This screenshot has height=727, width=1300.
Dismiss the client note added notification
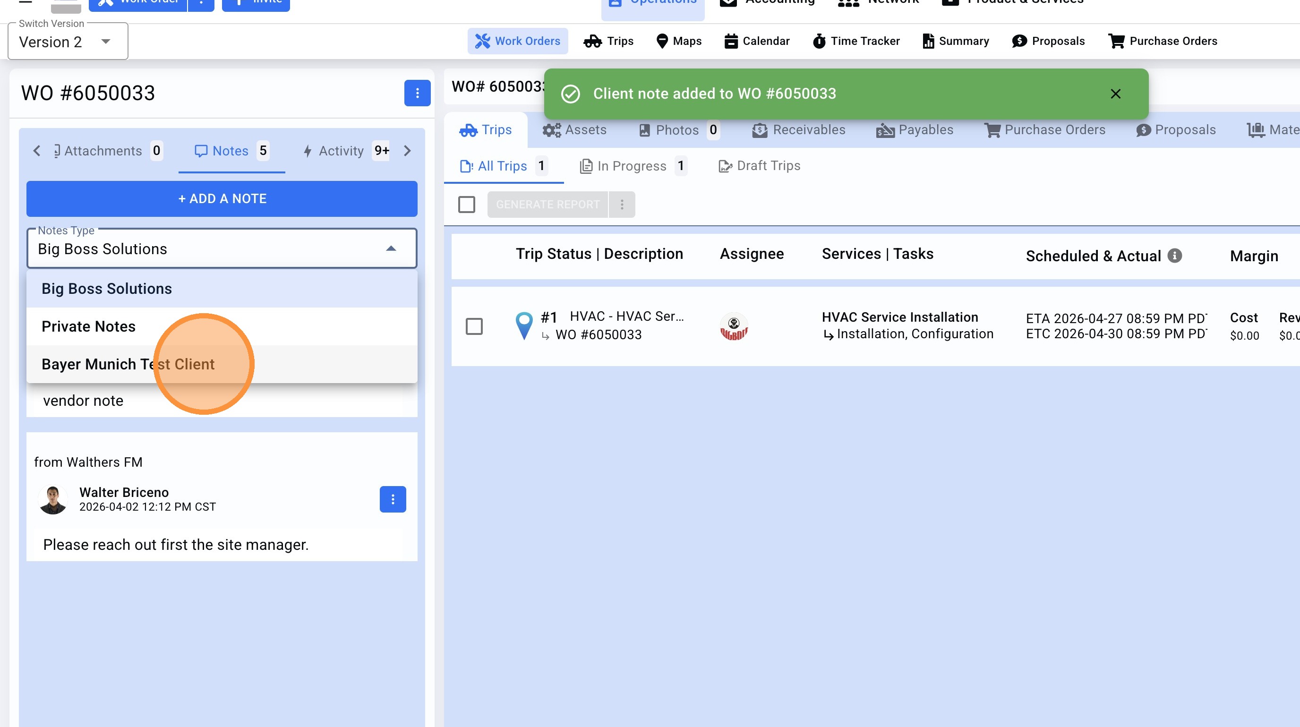(x=1115, y=94)
